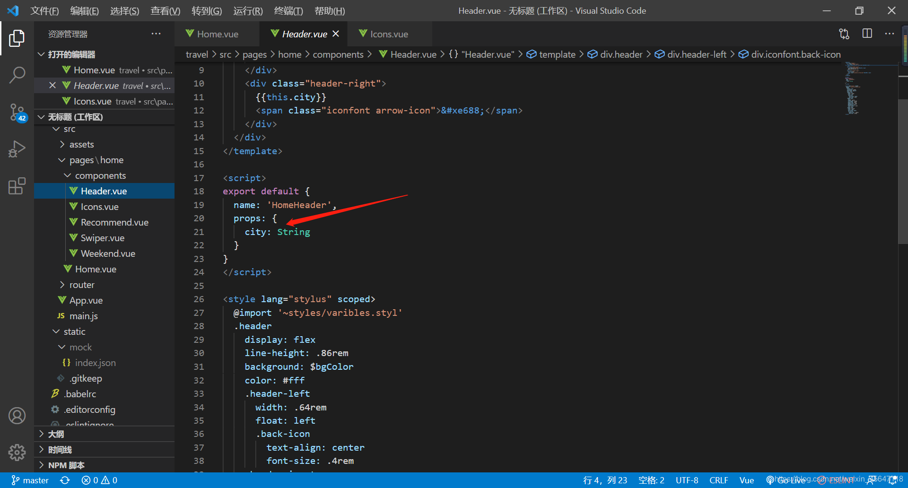This screenshot has width=908, height=488.
Task: Open the Explorer view in activity bar
Action: [17, 38]
